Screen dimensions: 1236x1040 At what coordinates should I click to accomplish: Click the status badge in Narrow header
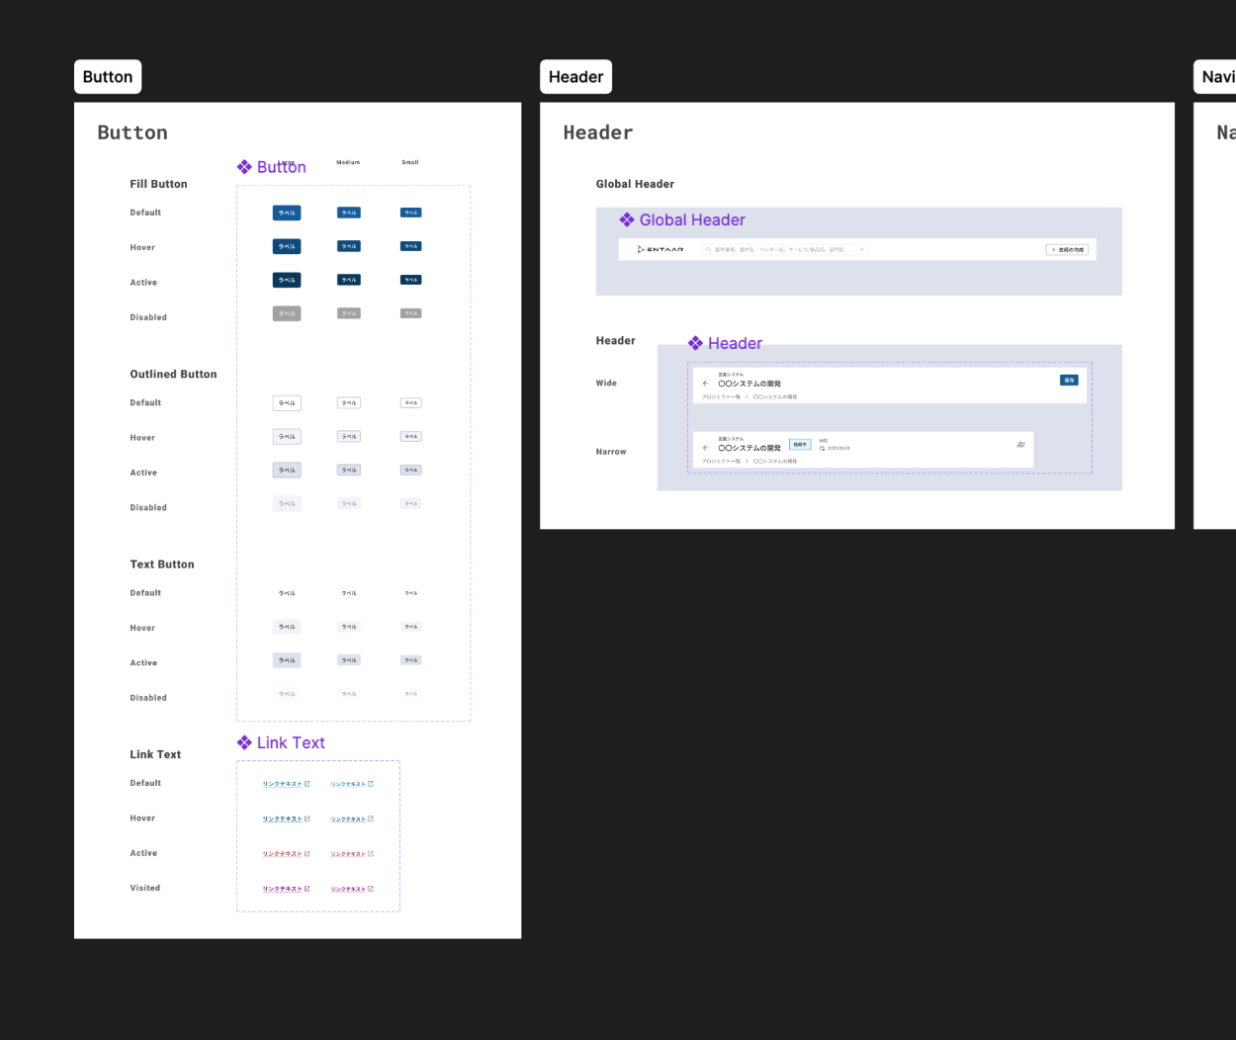pos(800,445)
